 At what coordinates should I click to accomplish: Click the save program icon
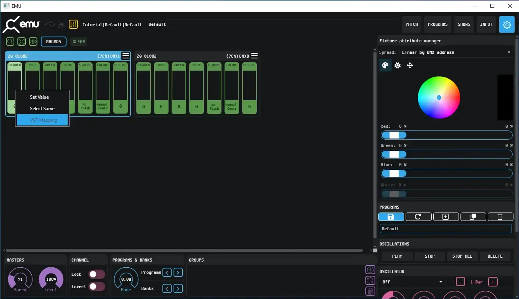[391, 217]
